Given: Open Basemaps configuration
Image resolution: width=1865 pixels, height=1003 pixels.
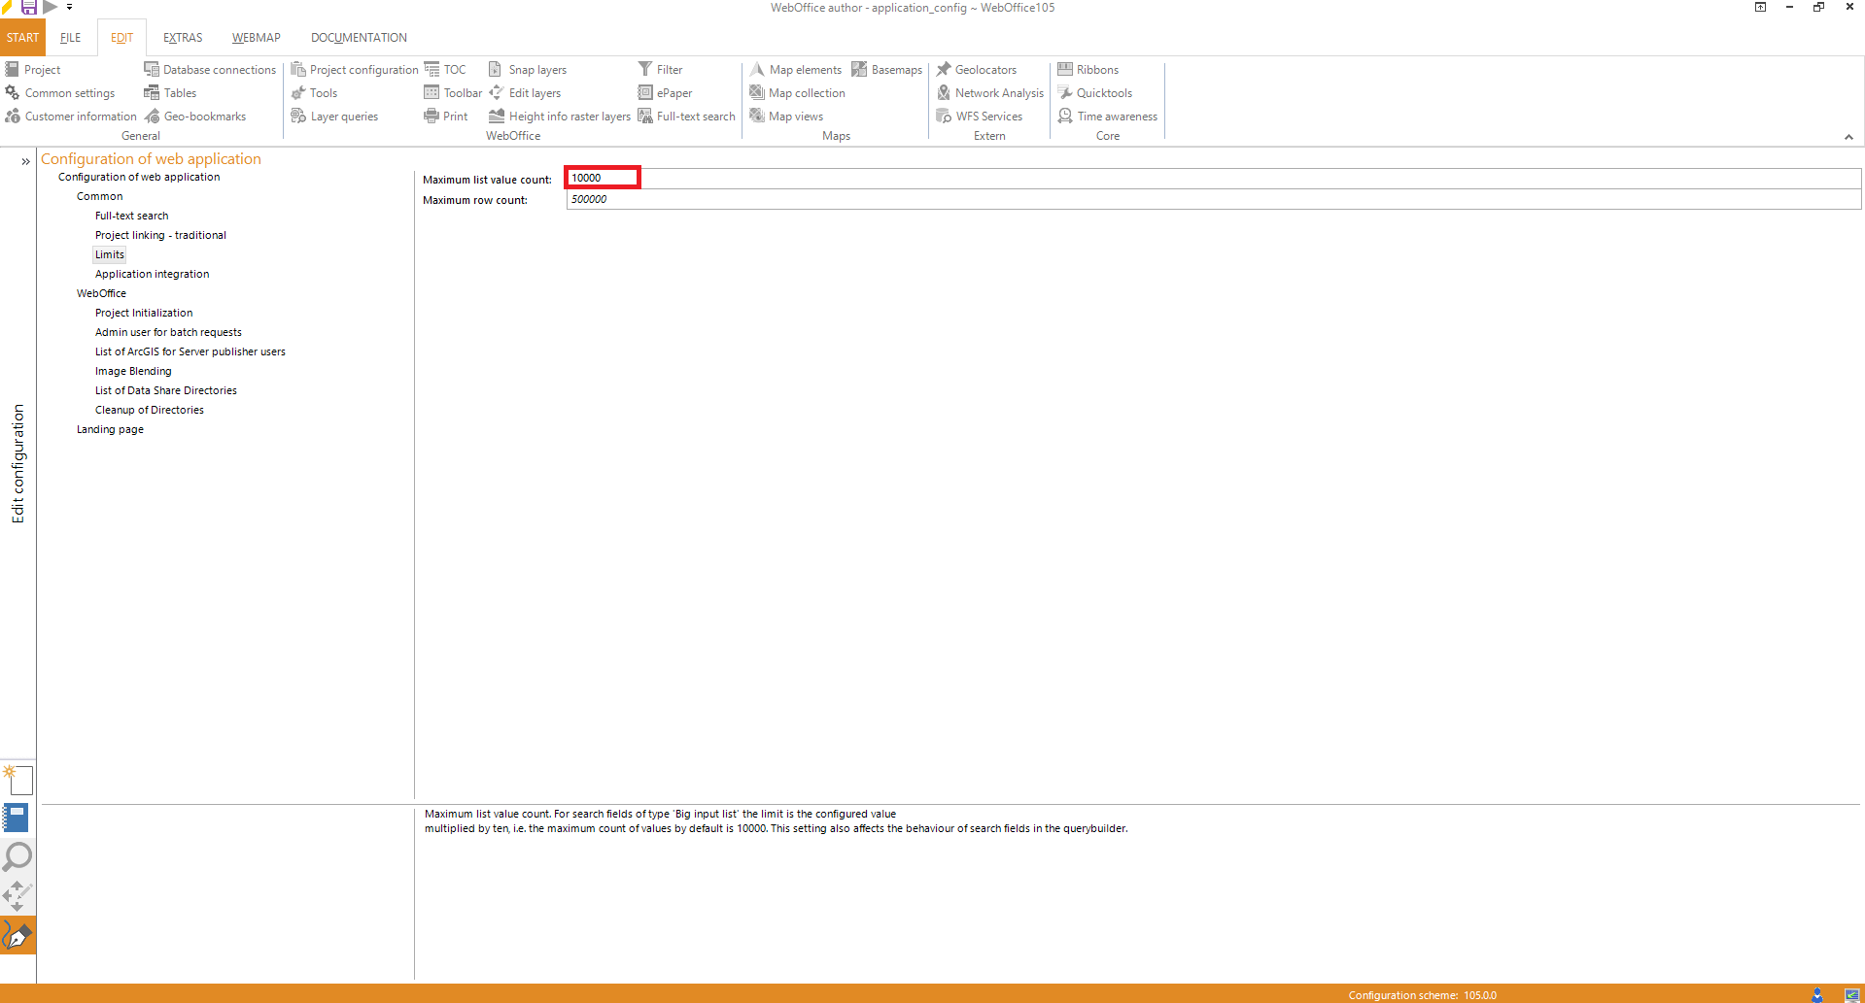Looking at the screenshot, I should click(x=885, y=69).
